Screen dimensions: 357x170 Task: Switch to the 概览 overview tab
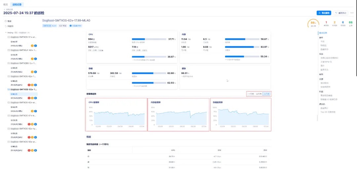5,5
